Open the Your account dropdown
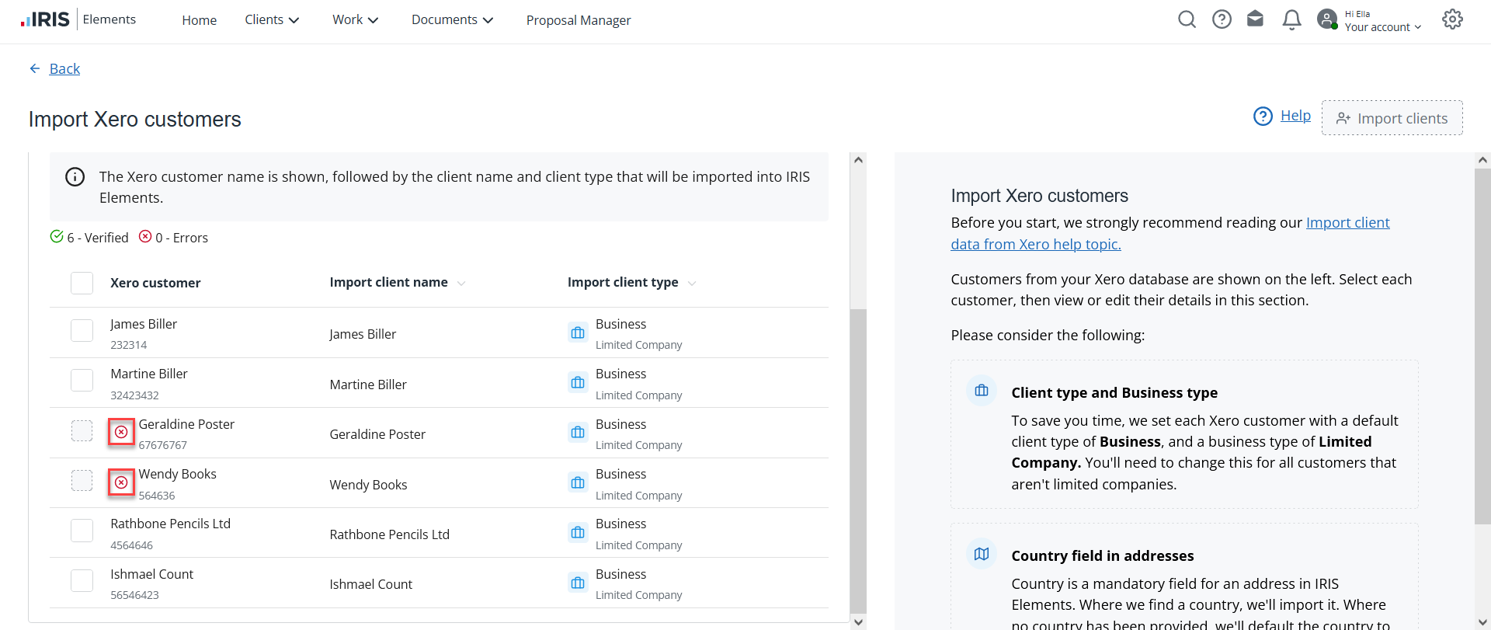This screenshot has width=1491, height=630. tap(1383, 27)
